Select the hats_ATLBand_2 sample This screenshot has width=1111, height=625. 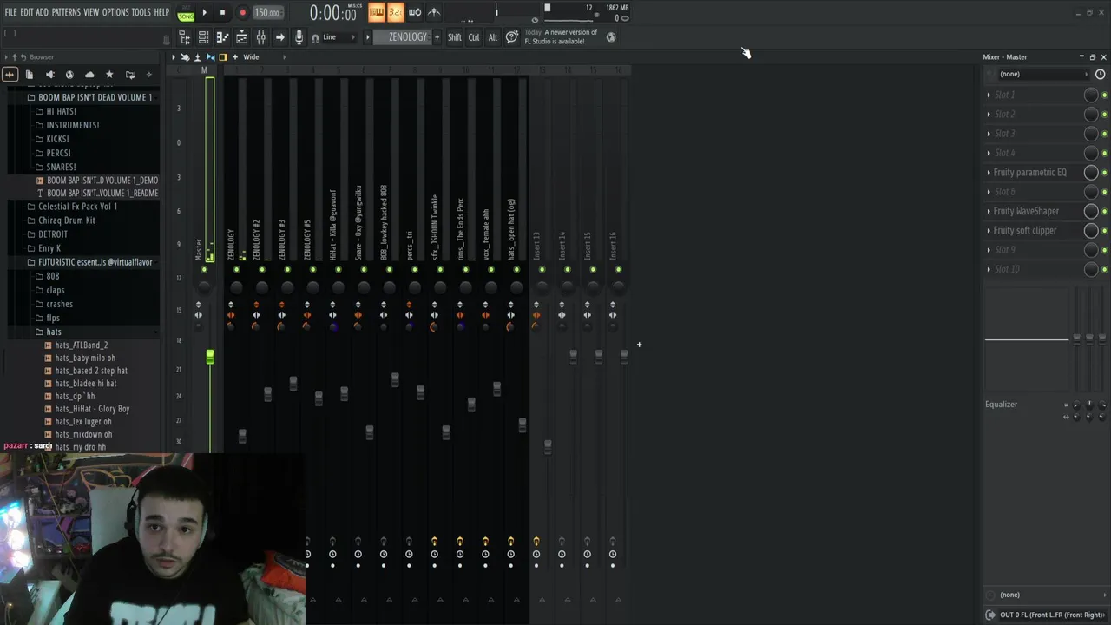(x=82, y=345)
